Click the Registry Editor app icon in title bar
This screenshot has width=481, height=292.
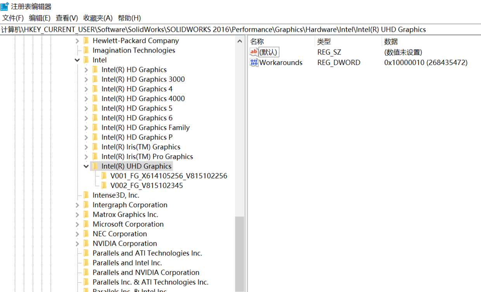5,6
